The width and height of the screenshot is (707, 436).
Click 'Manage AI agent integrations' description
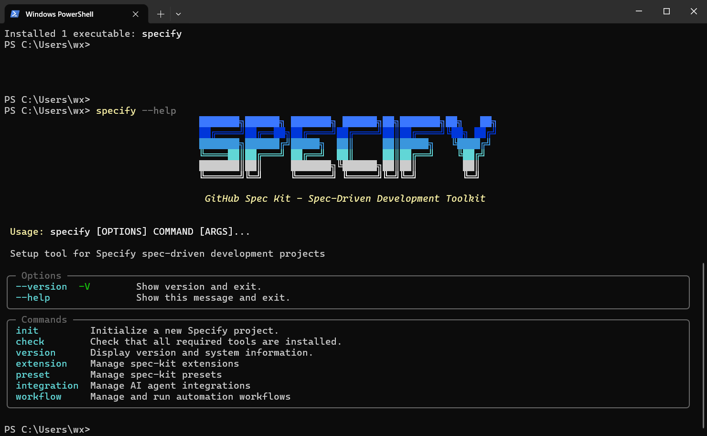pyautogui.click(x=170, y=385)
